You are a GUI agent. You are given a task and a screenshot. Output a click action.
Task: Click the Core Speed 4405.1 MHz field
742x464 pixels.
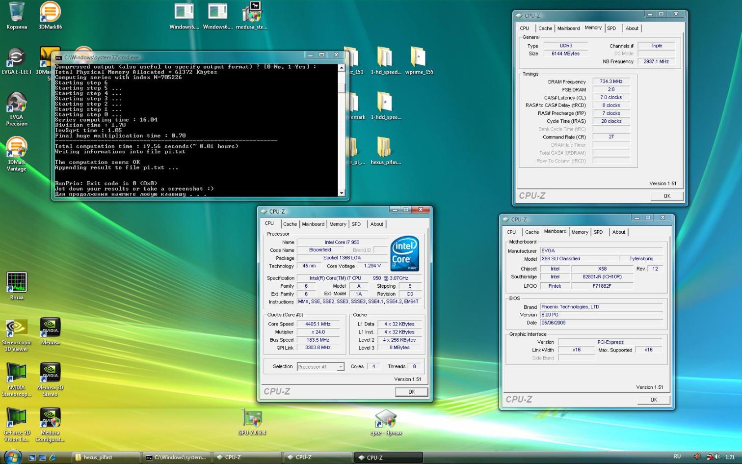pyautogui.click(x=318, y=324)
